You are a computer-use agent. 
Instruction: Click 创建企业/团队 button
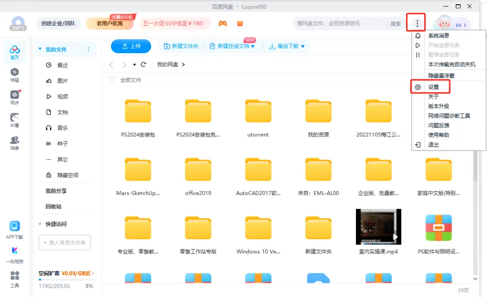58,23
